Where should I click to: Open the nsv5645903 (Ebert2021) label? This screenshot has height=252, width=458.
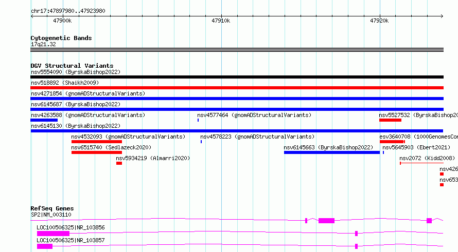tap(416, 147)
